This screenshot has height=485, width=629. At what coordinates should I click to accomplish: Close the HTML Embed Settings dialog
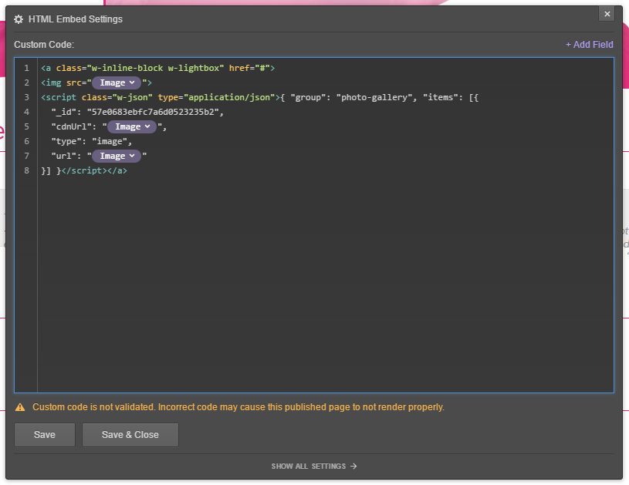607,14
